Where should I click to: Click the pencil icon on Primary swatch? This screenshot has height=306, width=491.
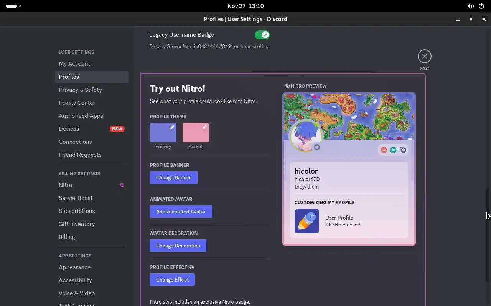click(x=172, y=127)
